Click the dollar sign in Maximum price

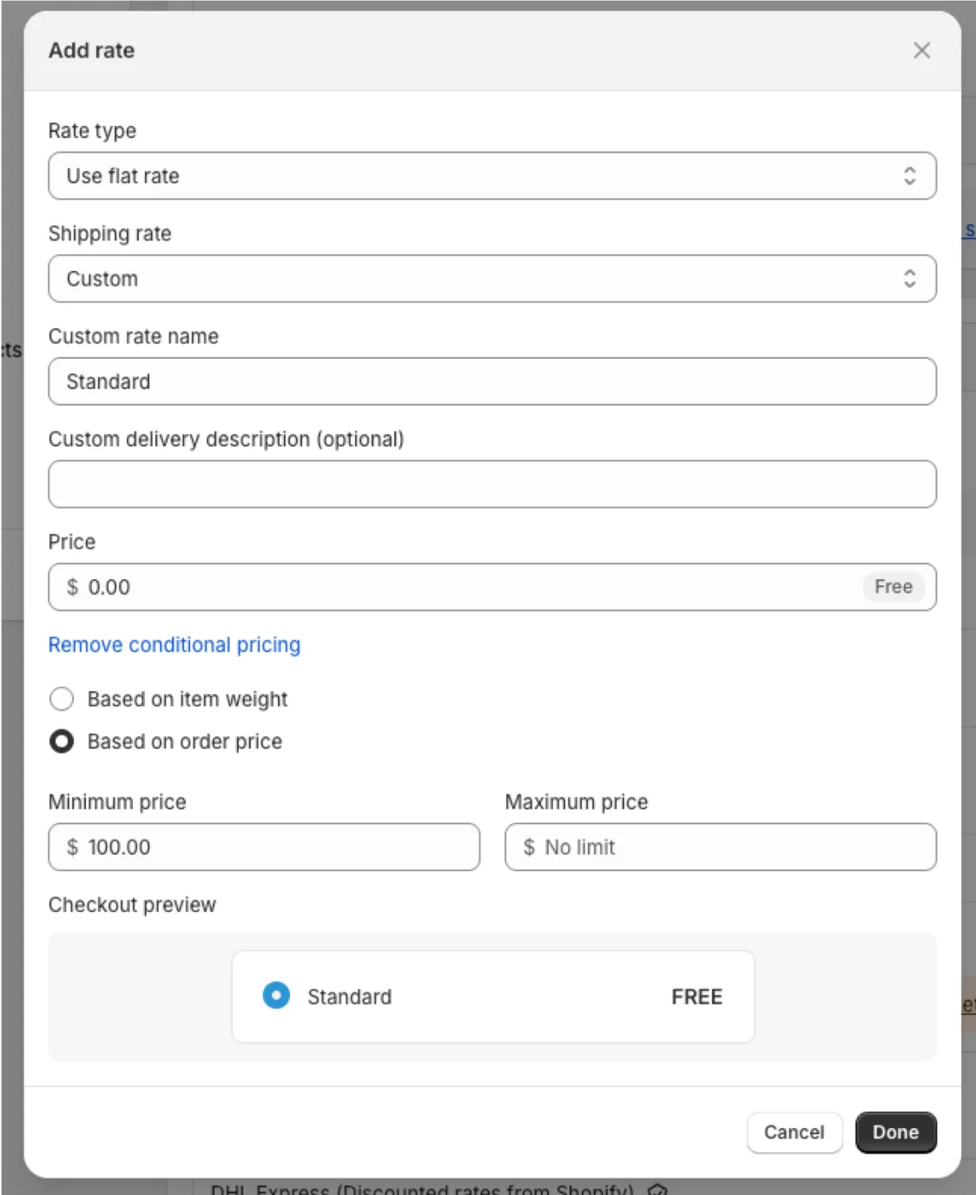[529, 847]
